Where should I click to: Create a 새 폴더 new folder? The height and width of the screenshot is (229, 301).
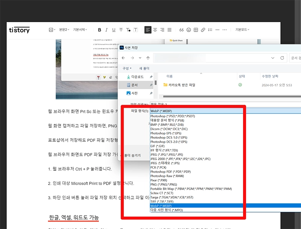pyautogui.click(x=144, y=68)
